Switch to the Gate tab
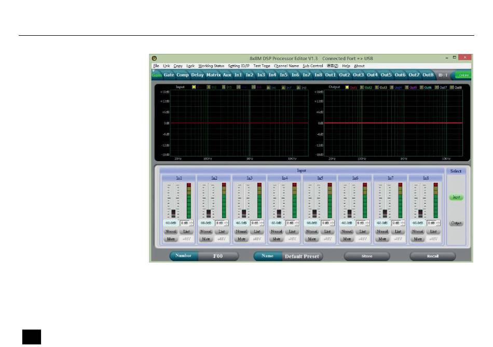This screenshot has width=493, height=347. (169, 75)
